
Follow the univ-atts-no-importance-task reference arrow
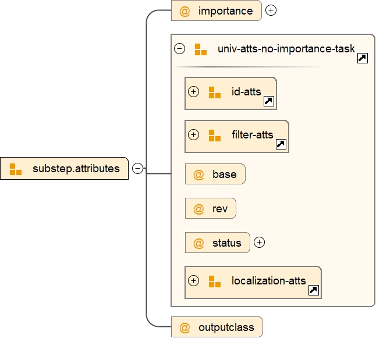[x=363, y=58]
